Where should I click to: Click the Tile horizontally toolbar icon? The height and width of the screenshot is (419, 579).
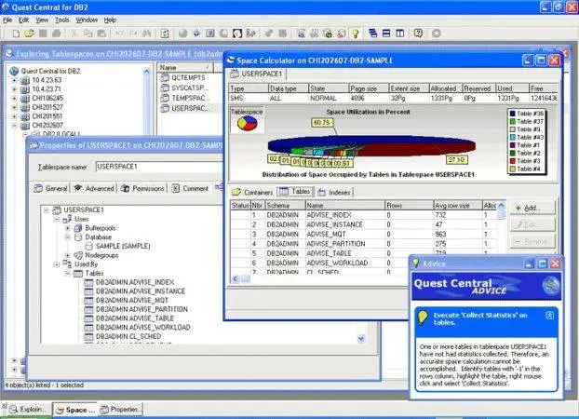(386, 34)
